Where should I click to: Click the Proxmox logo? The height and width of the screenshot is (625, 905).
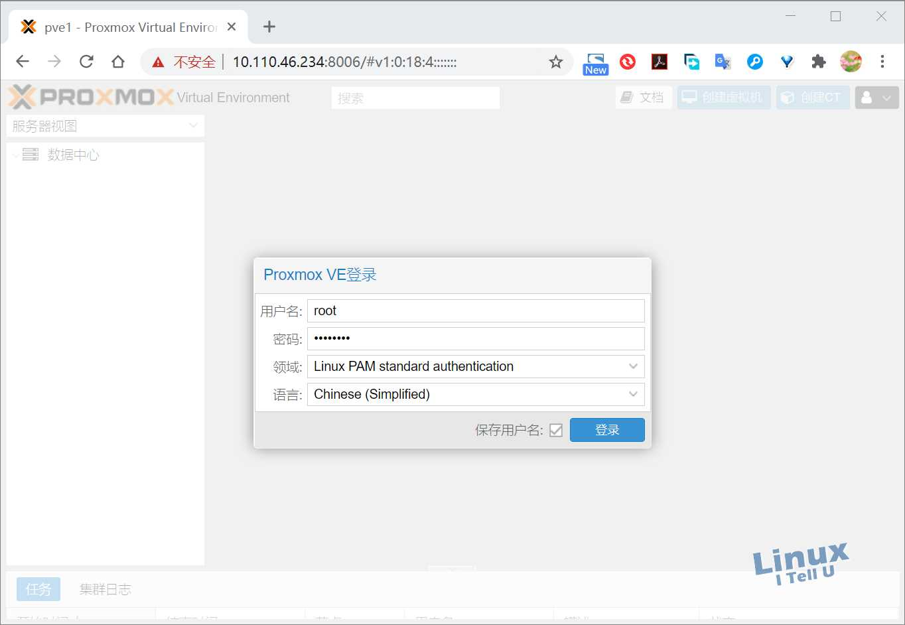91,98
